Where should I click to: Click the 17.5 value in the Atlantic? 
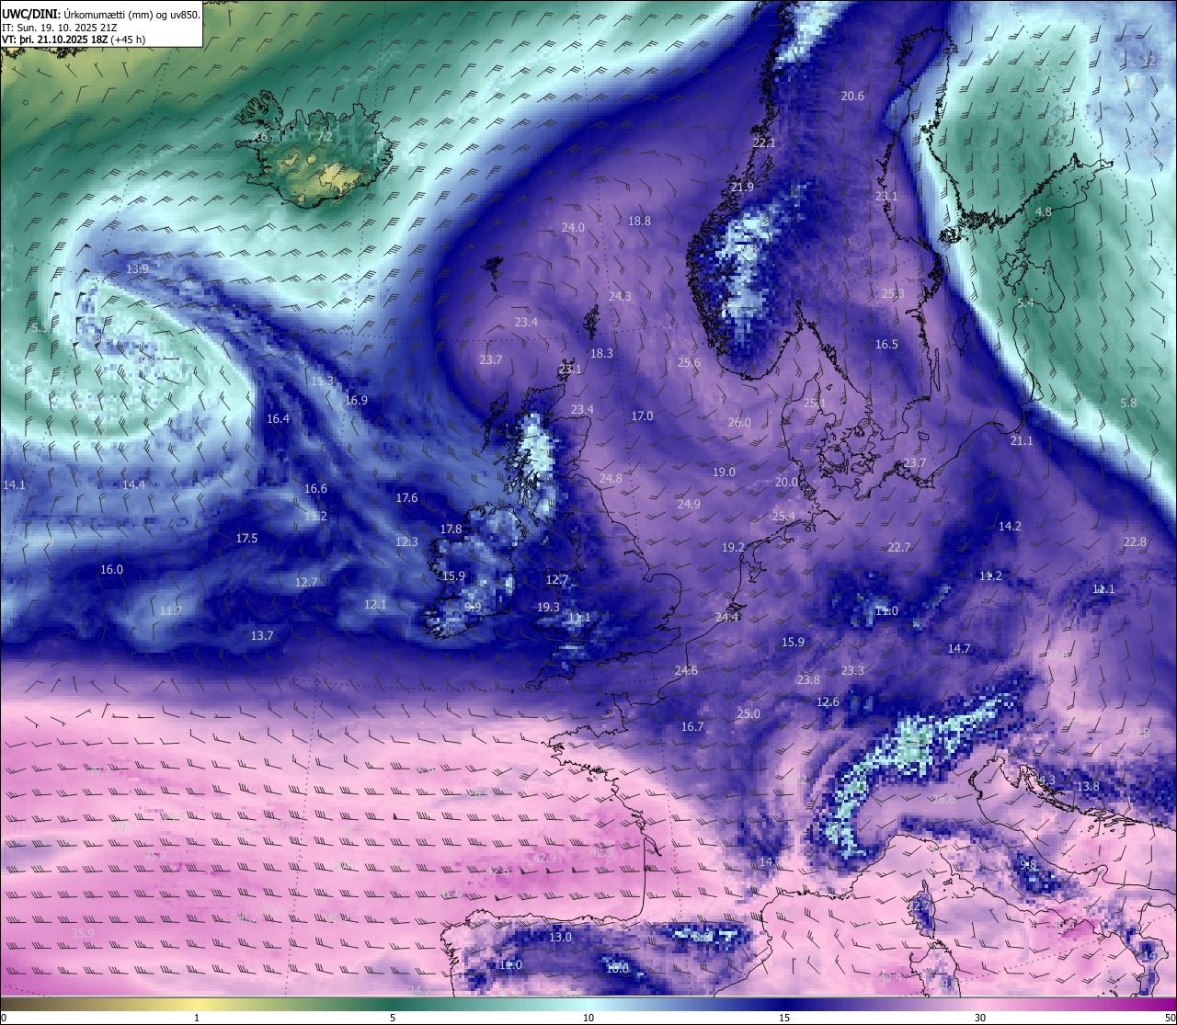coord(246,538)
